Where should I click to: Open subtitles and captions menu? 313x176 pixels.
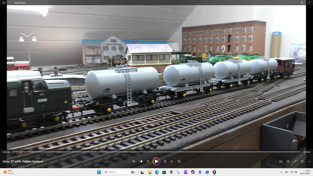tap(281, 161)
